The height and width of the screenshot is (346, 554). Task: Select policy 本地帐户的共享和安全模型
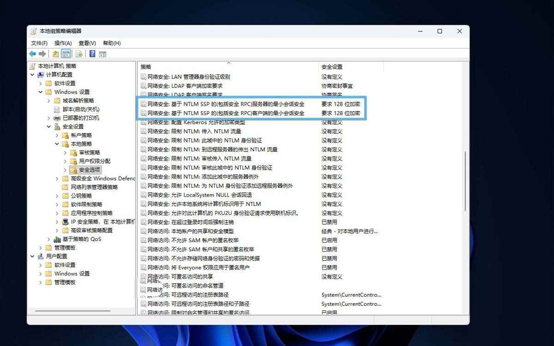click(190, 231)
